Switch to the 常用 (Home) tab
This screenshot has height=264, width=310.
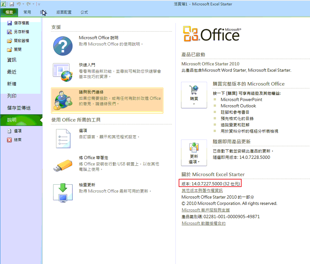(27, 12)
